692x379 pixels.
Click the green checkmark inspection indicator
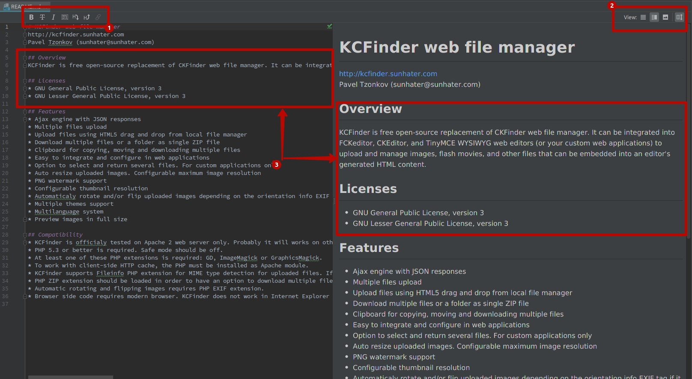pyautogui.click(x=329, y=27)
